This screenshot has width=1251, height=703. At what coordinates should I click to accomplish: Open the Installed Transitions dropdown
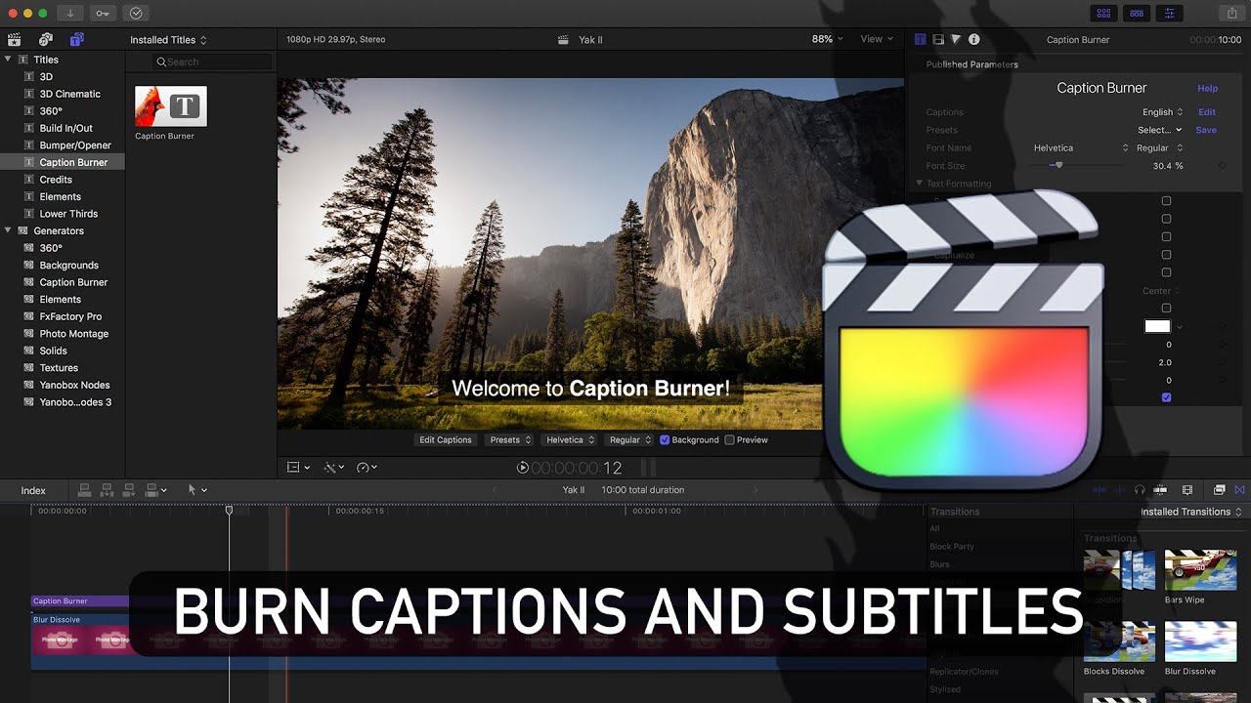(1191, 512)
